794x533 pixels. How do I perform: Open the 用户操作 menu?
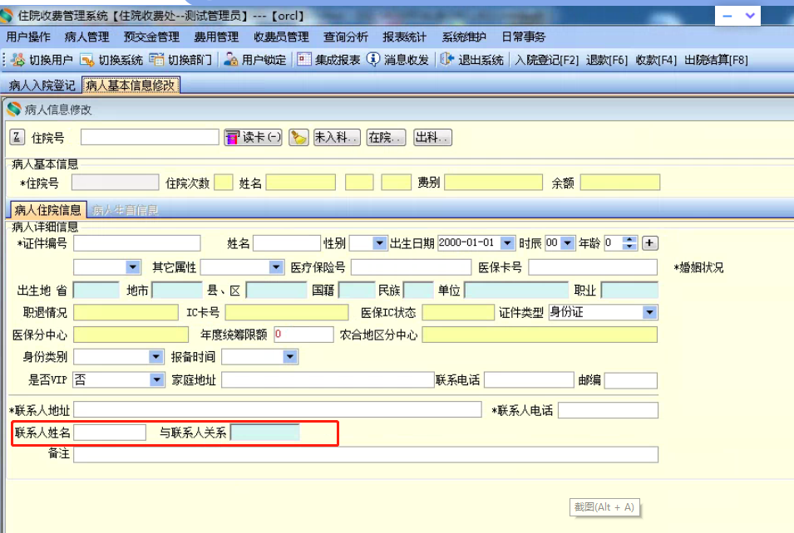coord(27,37)
